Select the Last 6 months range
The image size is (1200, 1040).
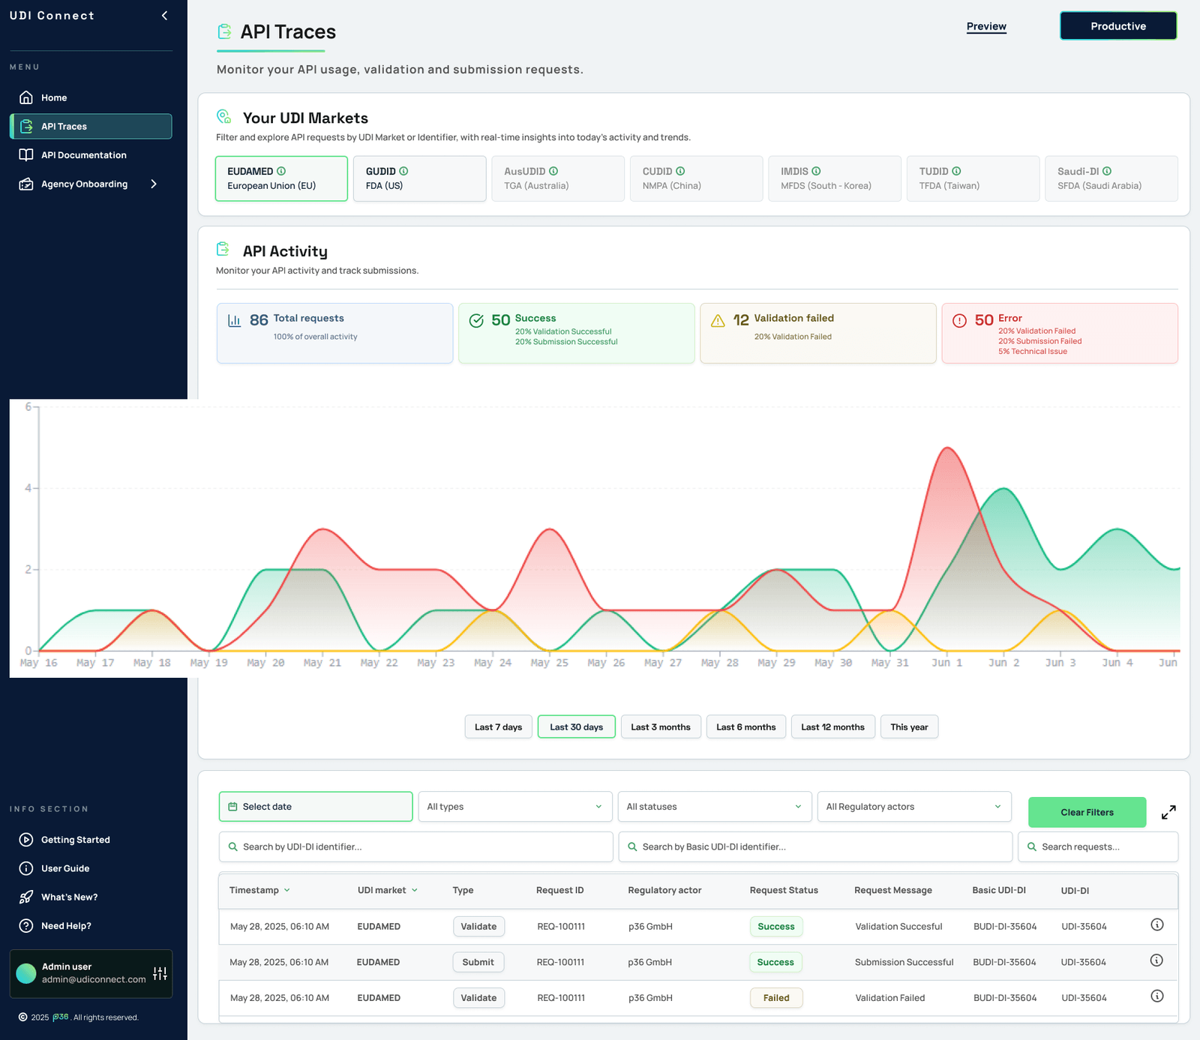(x=745, y=727)
